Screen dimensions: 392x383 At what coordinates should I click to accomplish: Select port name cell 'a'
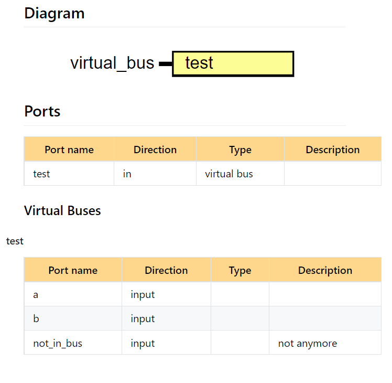(73, 294)
